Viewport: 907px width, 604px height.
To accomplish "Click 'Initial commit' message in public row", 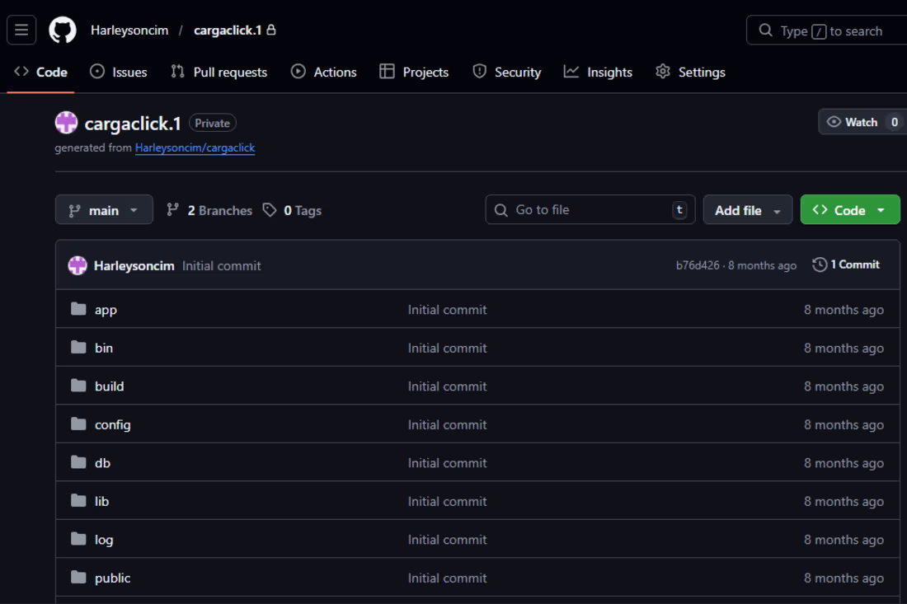I will [x=447, y=578].
